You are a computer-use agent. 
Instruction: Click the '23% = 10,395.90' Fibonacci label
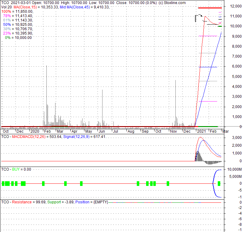pos(18,33)
